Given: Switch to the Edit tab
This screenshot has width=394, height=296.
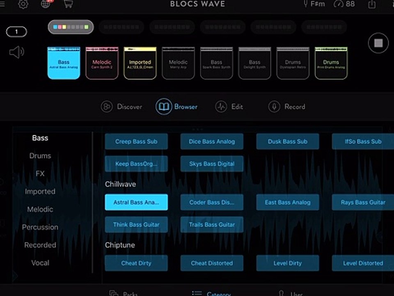Looking at the screenshot, I should 229,107.
